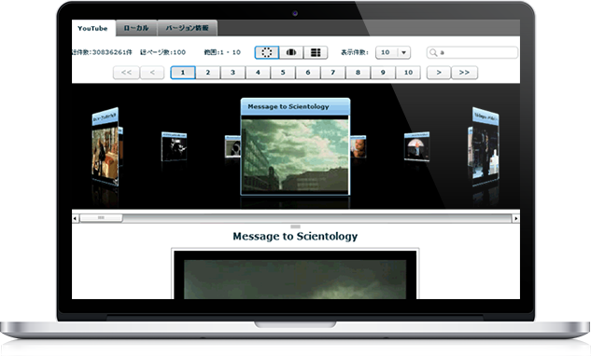Click the scrollbar left arrow
Viewport: 591px width, 356px height.
[x=75, y=218]
